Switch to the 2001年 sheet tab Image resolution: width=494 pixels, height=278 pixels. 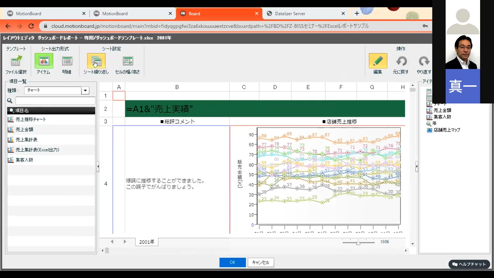[147, 242]
